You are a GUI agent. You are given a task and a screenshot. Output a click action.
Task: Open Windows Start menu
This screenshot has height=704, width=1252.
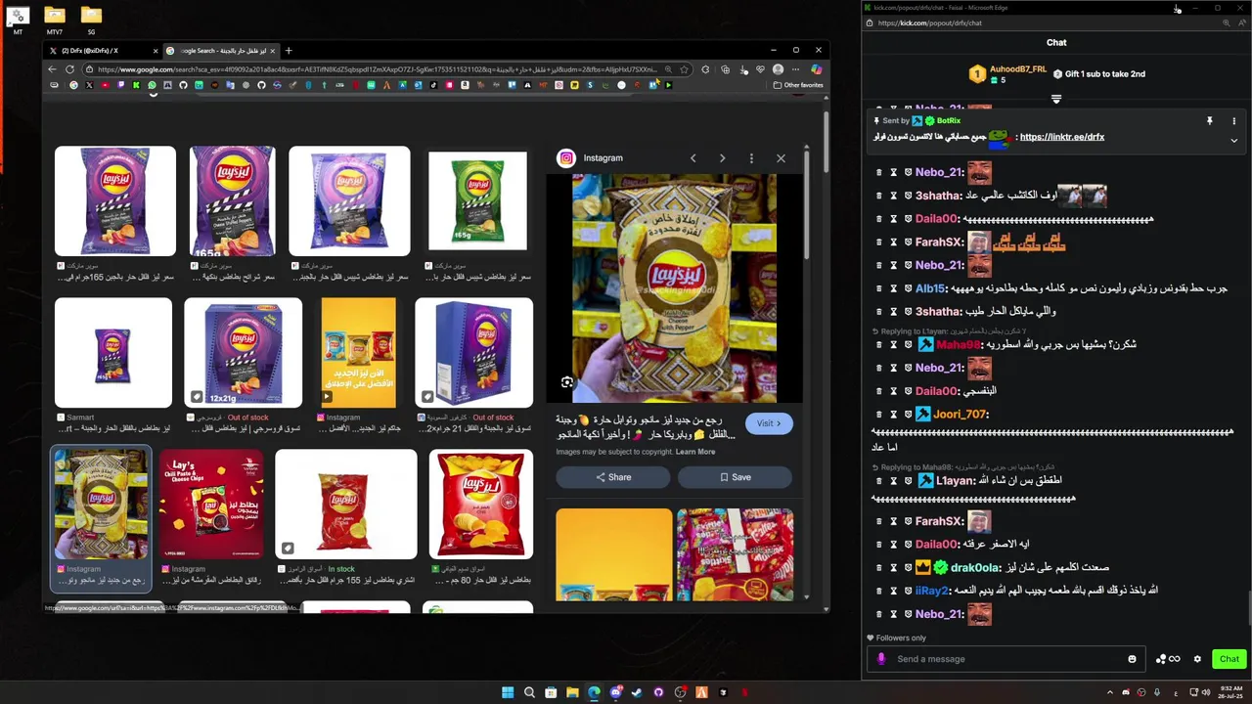point(508,692)
